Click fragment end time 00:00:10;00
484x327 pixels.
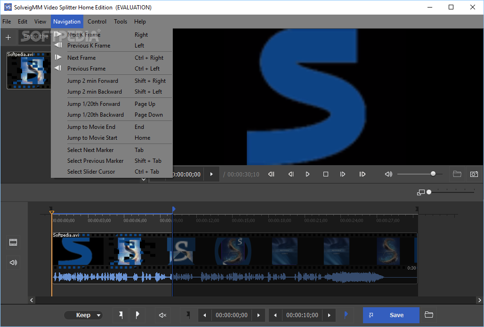[302, 315]
